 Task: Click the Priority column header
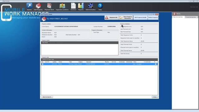pyautogui.click(x=60, y=62)
